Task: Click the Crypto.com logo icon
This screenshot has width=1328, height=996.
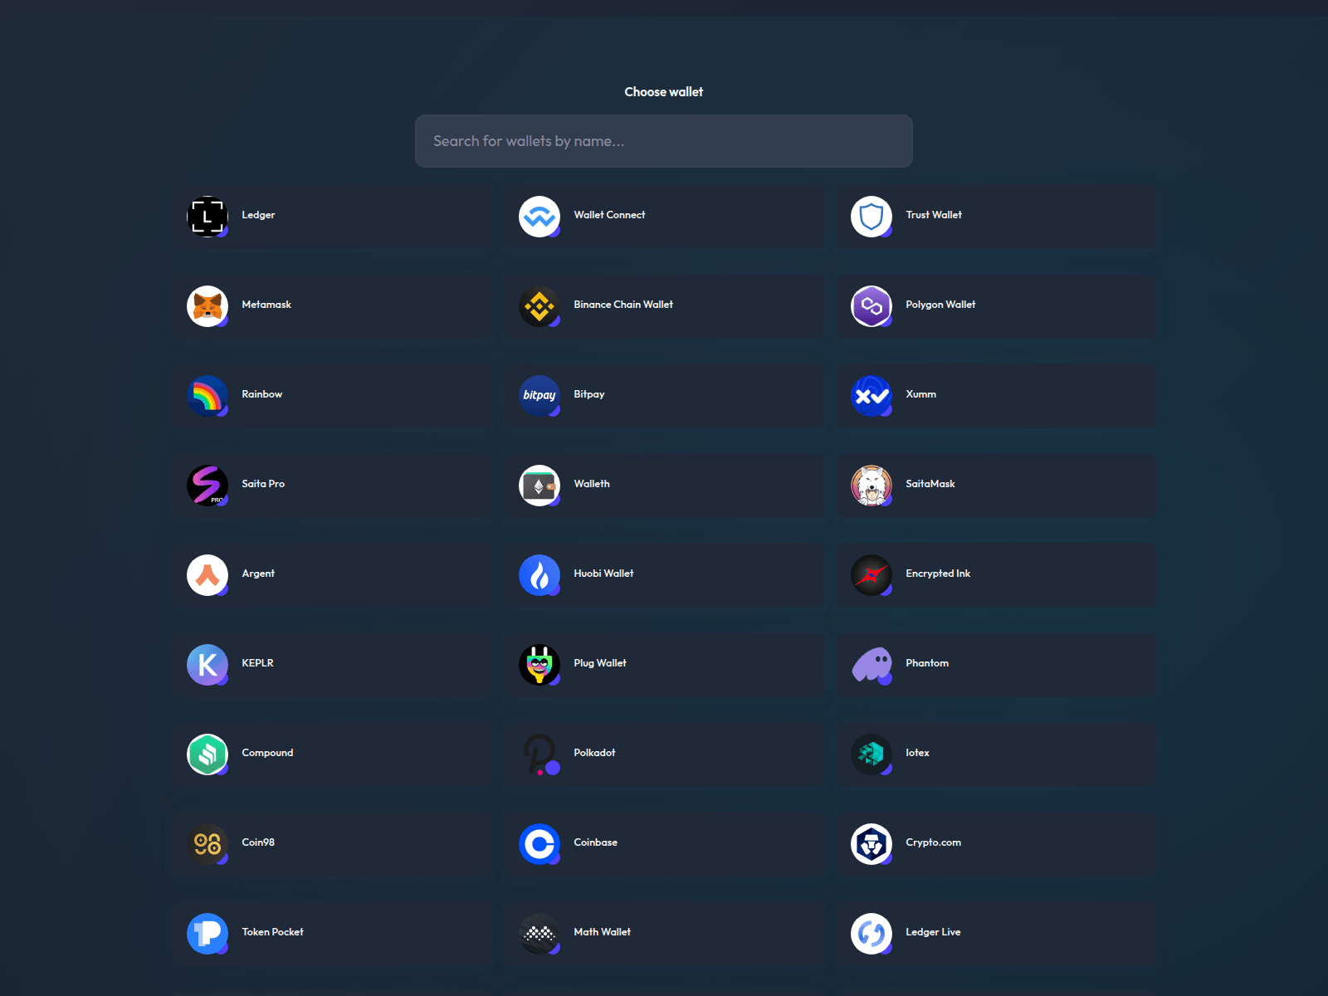Action: [871, 844]
